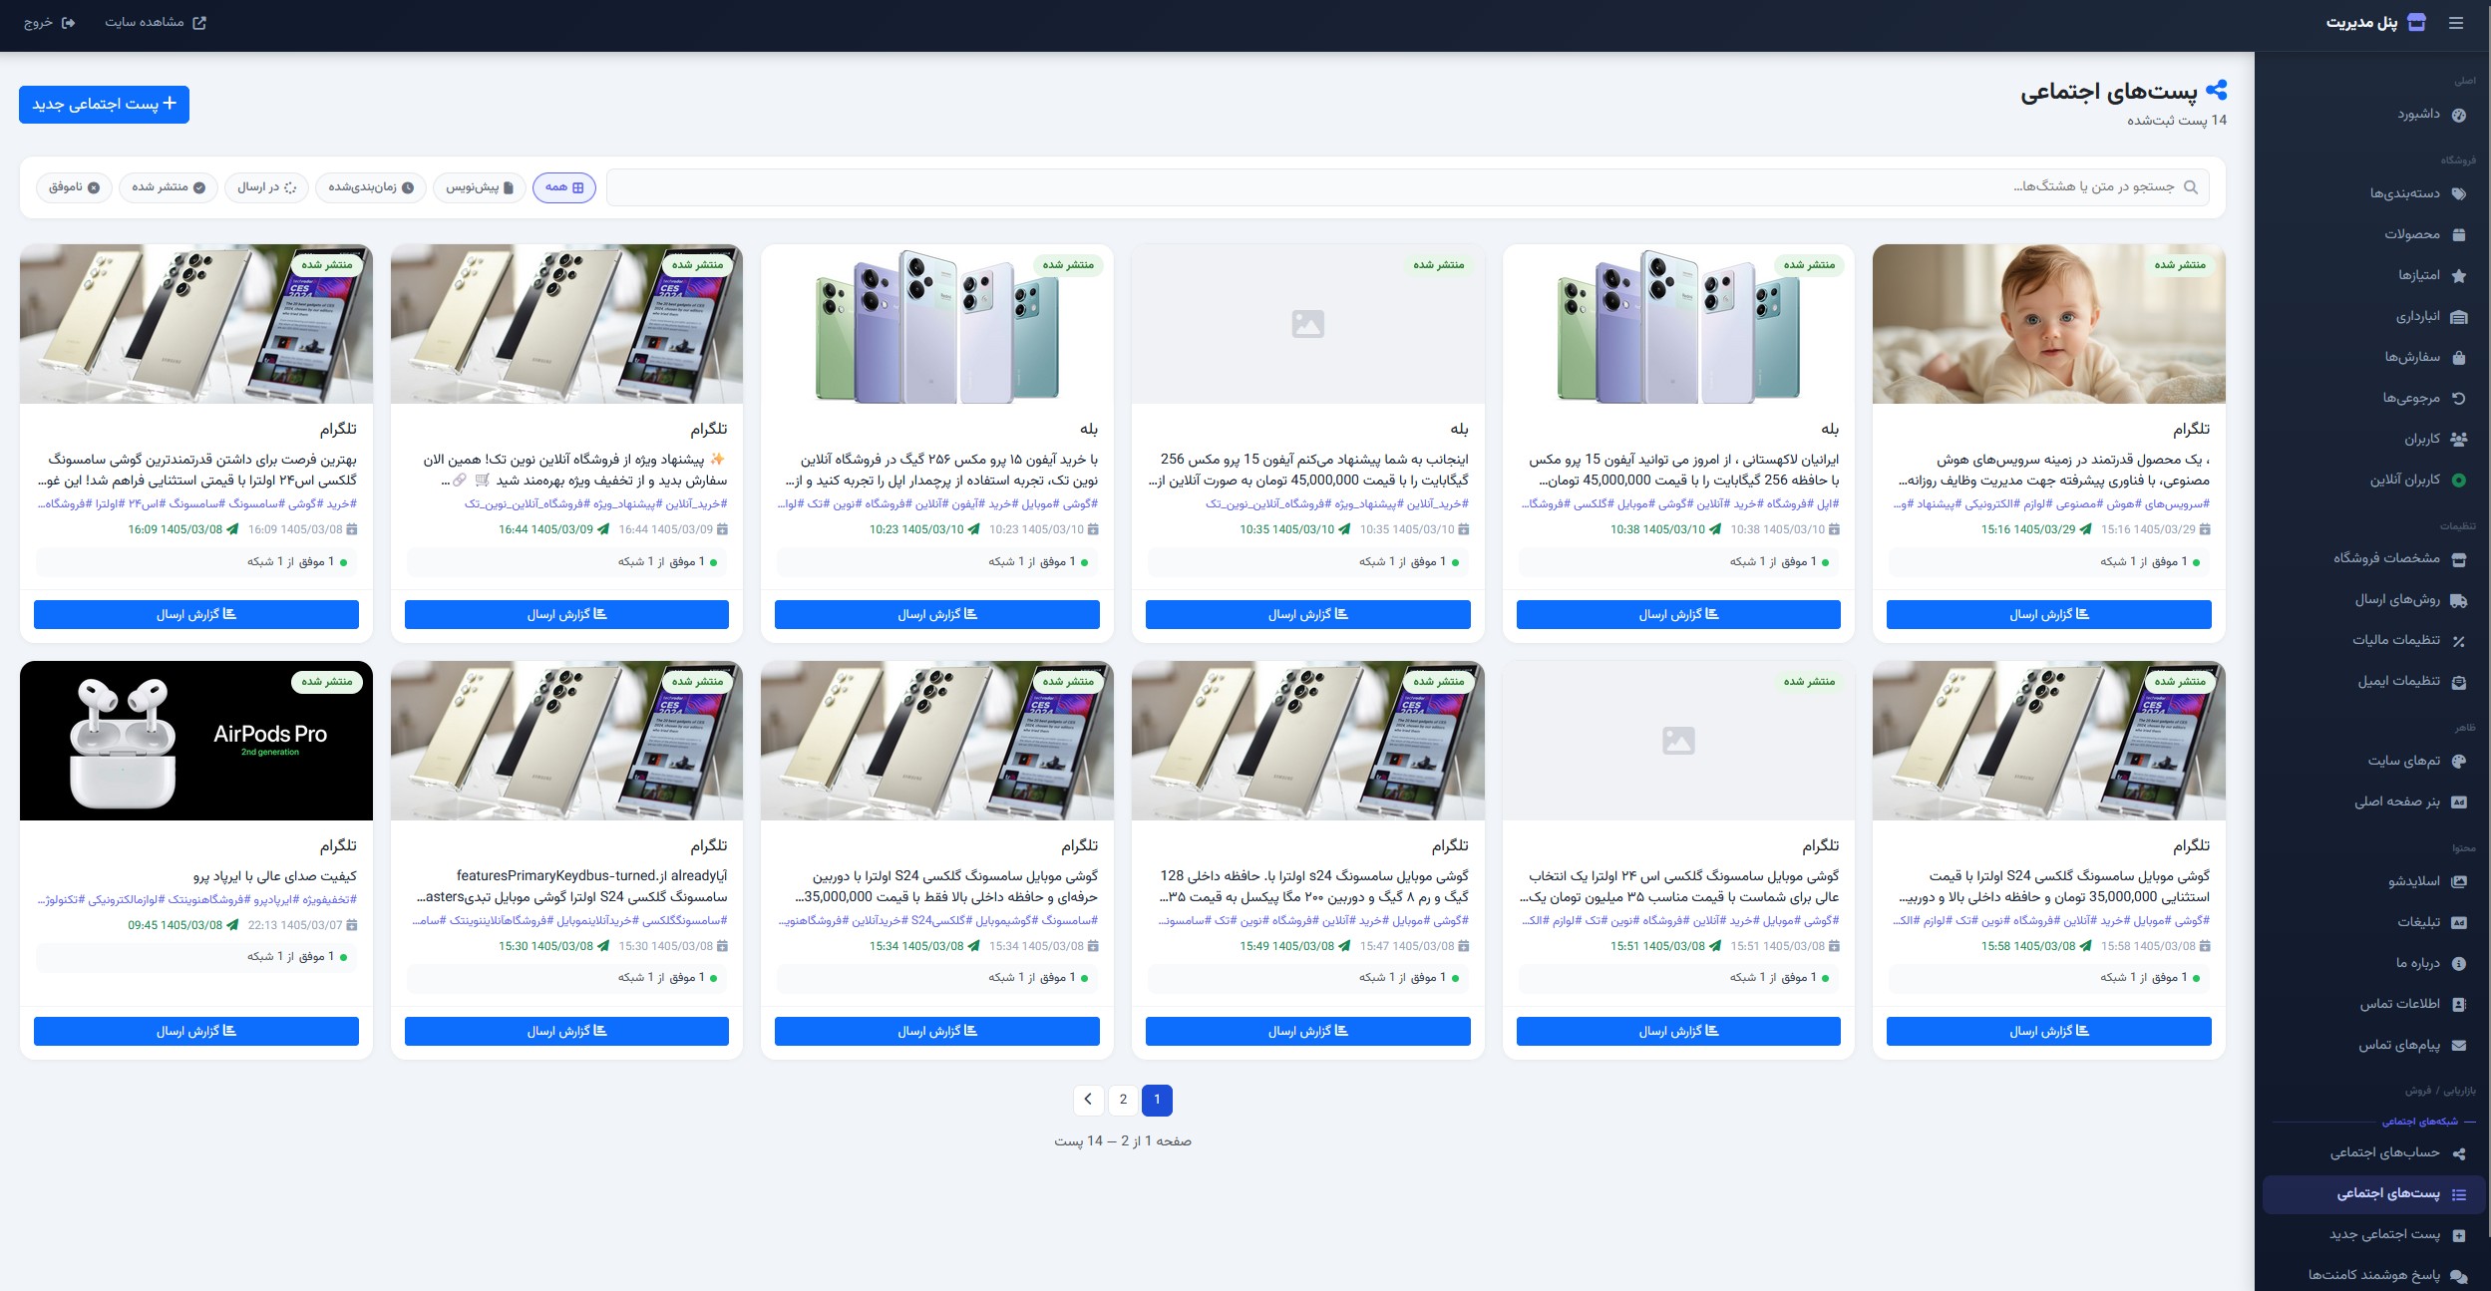Open Contact Messages (پیام‌های تماس) envelope icon
The image size is (2491, 1291).
[2458, 1046]
